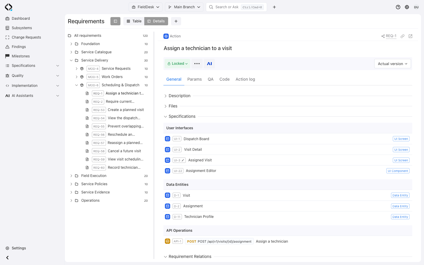Click the Assignment data entity icon
This screenshot has height=265, width=424.
(168, 206)
